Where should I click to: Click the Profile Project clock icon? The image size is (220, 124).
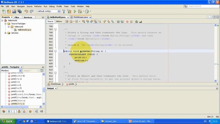87,11
